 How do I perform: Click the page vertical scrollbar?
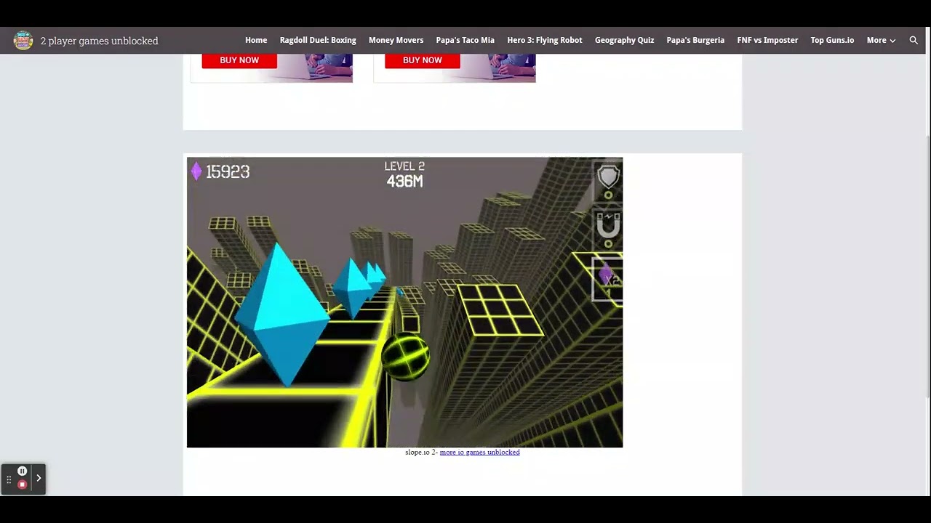[927, 265]
